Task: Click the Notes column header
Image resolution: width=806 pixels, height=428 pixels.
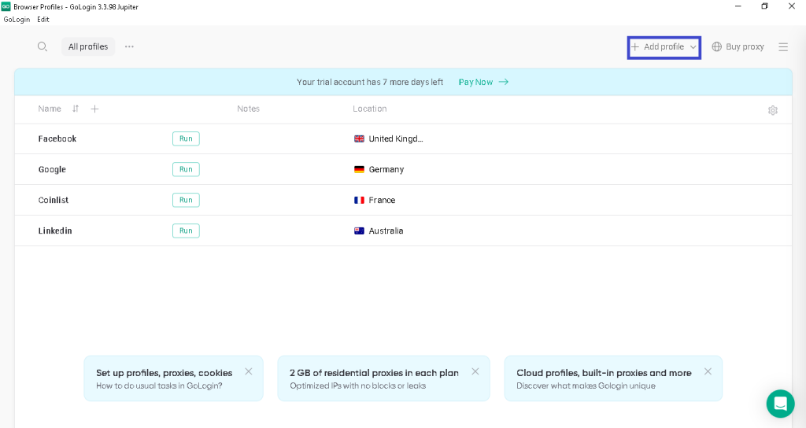Action: pos(248,109)
